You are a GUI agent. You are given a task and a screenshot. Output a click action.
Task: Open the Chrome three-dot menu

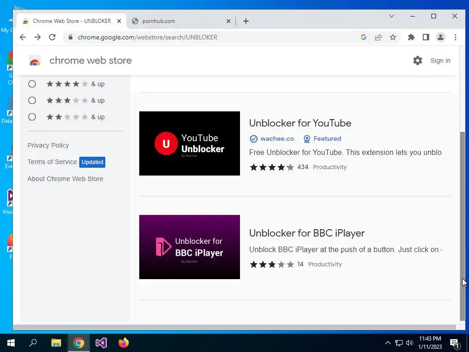[x=456, y=37]
